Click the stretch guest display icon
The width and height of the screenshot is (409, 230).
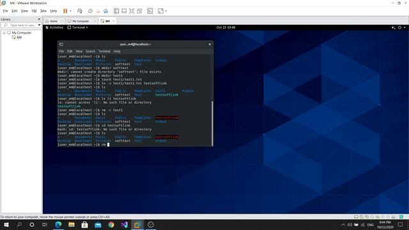(160, 11)
